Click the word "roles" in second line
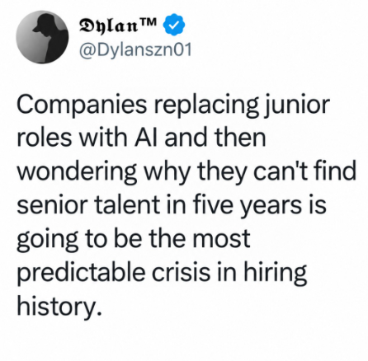 tap(45, 137)
